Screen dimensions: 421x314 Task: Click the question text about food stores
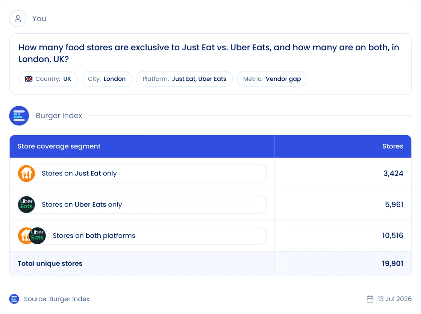(209, 53)
